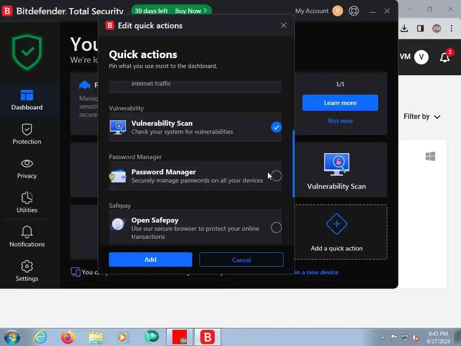The height and width of the screenshot is (346, 461).
Task: Click install on a new device link
Action: pyautogui.click(x=316, y=272)
